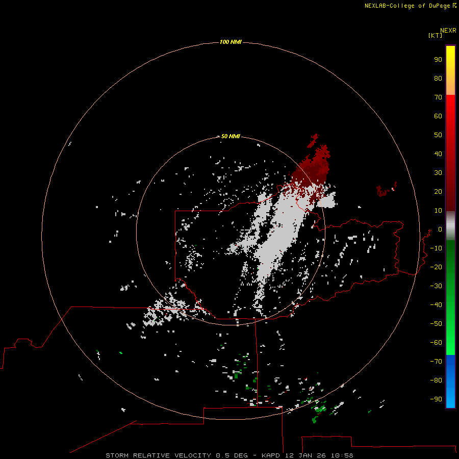Image resolution: width=459 pixels, height=459 pixels.
Task: Click the -20 value on the color scale
Action: click(x=436, y=267)
